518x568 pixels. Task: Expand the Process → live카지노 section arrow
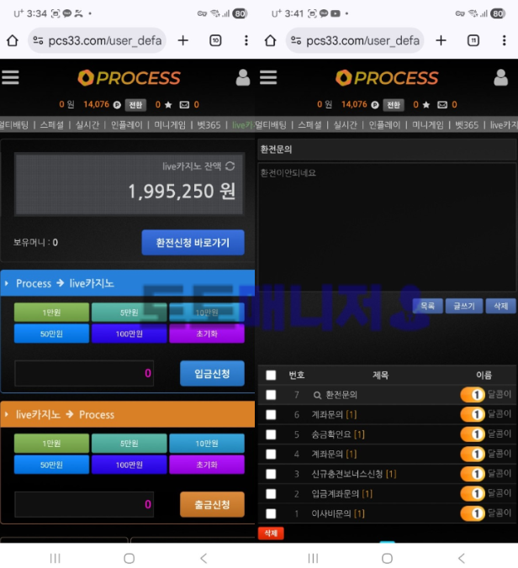[x=8, y=284]
